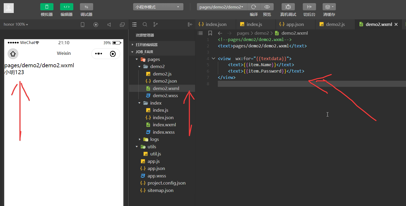Click the simulator home button

click(13, 54)
